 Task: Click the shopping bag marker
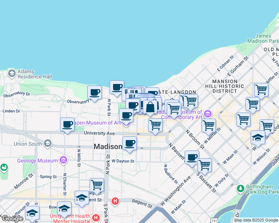tap(150, 107)
